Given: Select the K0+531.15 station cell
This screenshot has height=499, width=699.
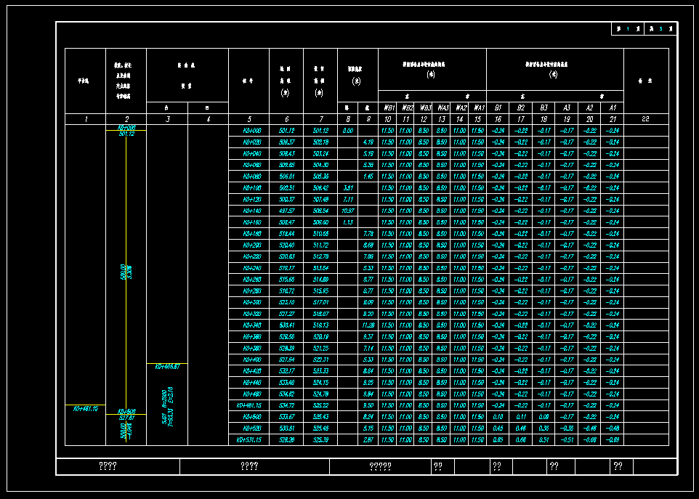Looking at the screenshot, I should click(x=249, y=440).
